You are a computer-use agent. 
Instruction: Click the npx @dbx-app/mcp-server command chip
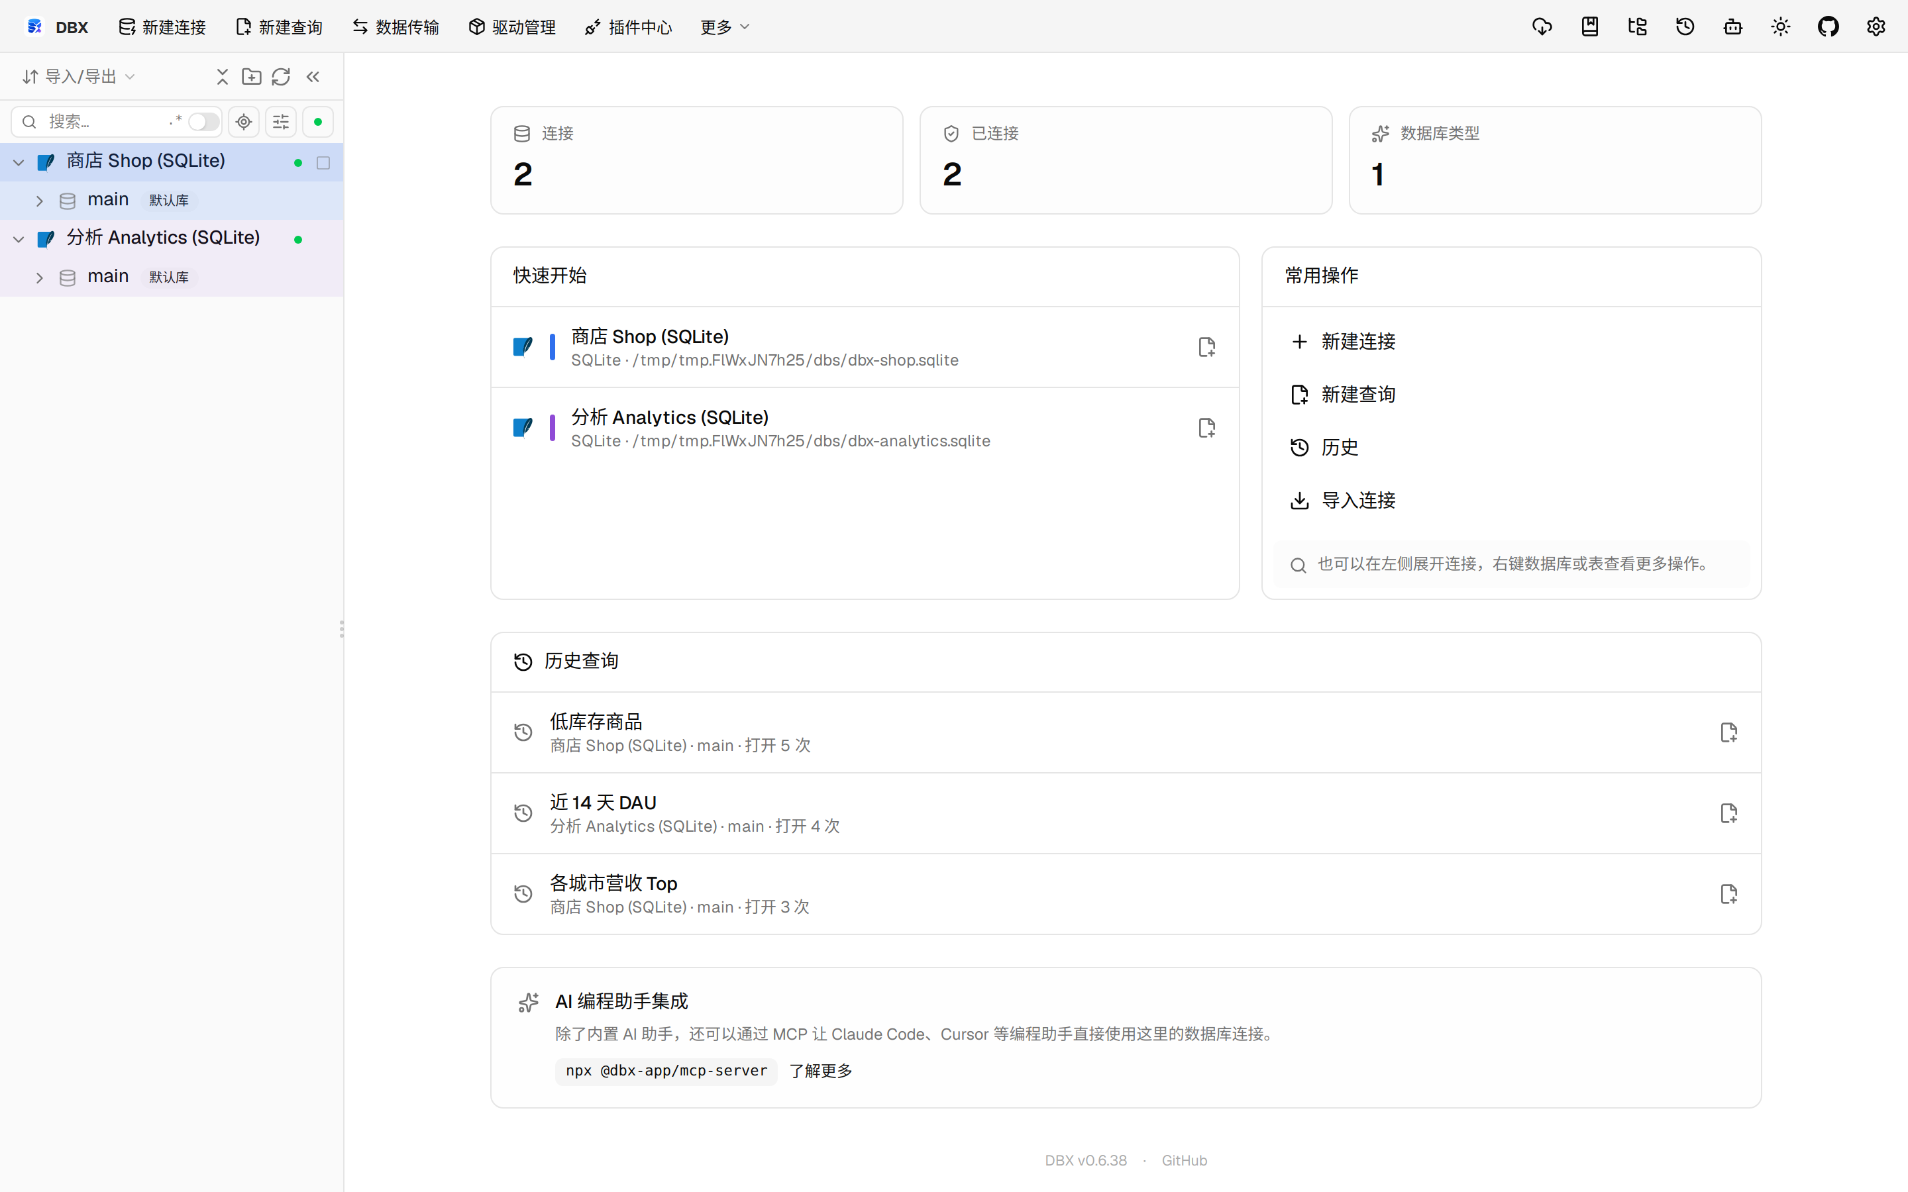click(666, 1071)
